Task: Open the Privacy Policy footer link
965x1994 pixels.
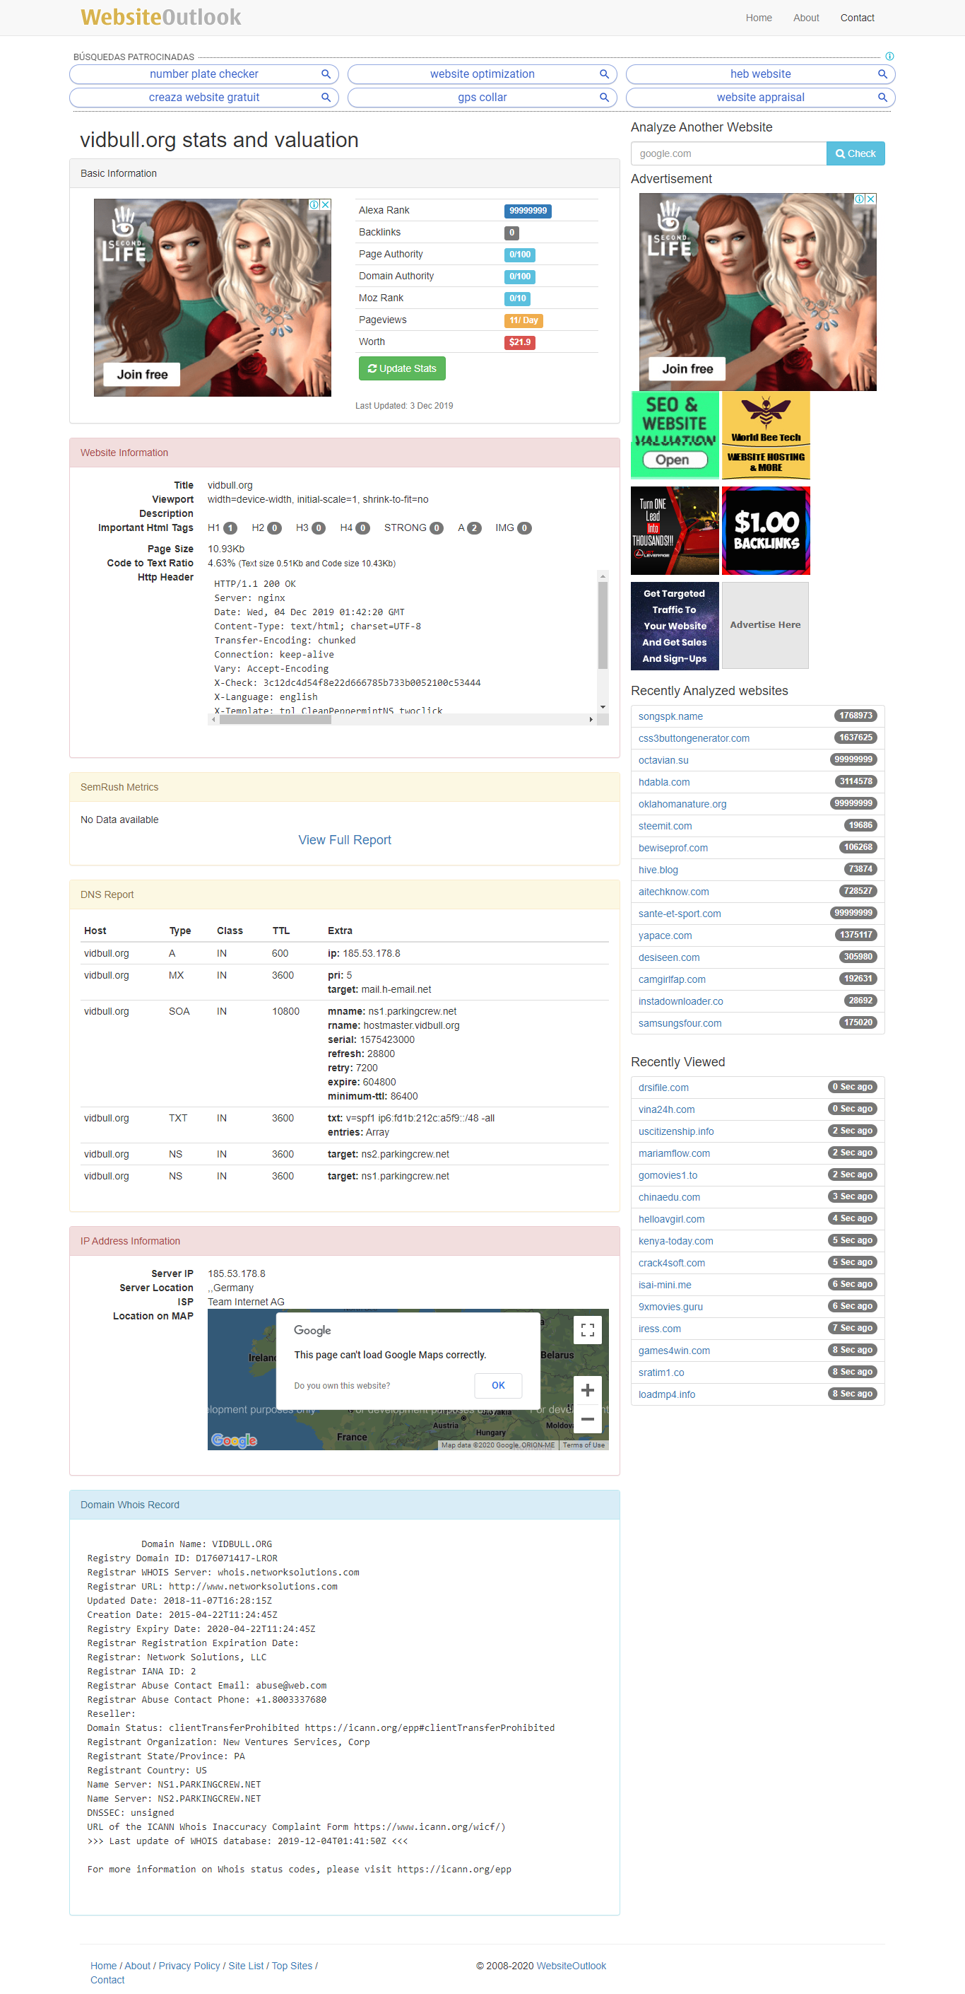Action: (189, 1965)
